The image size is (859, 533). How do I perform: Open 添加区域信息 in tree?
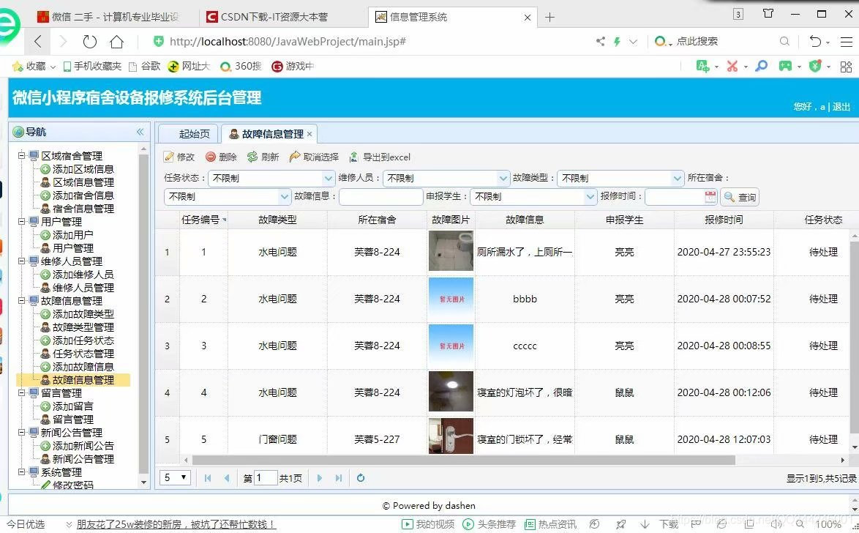pyautogui.click(x=83, y=169)
